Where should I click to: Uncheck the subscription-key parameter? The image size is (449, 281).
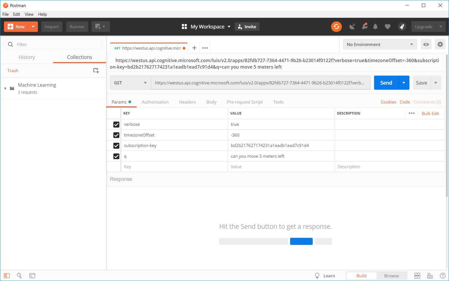[116, 146]
